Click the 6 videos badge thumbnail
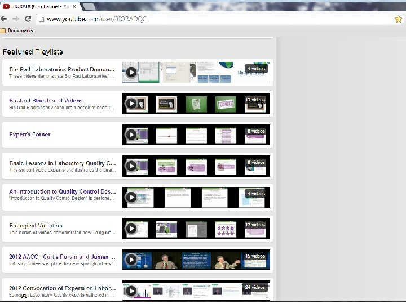 click(x=256, y=162)
